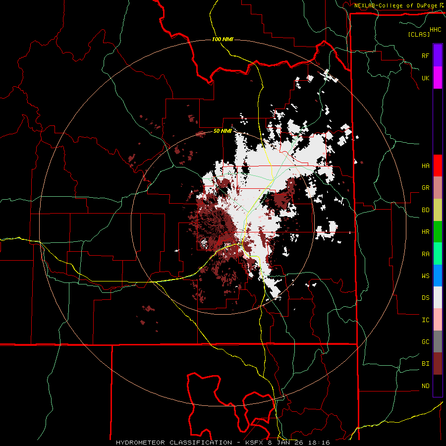The width and height of the screenshot is (446, 446).
Task: Click the ND black legend swatch
Action: point(438,386)
